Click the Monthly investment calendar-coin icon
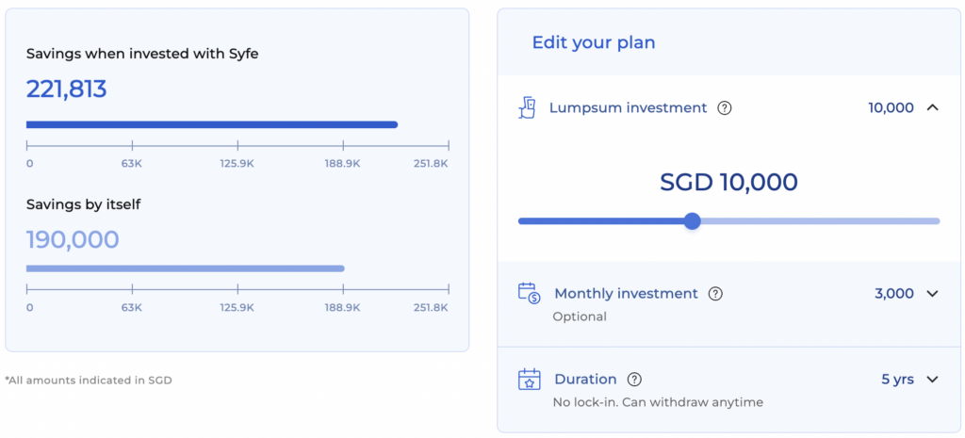Image resolution: width=965 pixels, height=438 pixels. (529, 294)
